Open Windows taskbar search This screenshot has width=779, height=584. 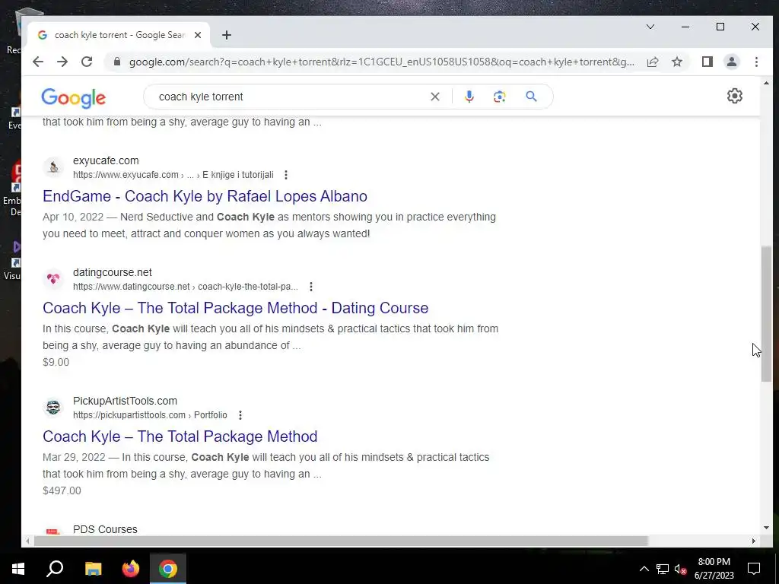coord(55,569)
